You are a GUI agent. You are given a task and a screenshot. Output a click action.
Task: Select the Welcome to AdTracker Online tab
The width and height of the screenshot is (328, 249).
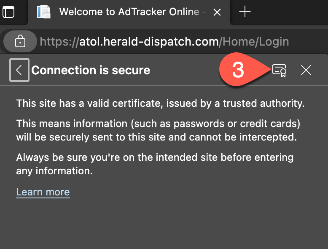[129, 12]
